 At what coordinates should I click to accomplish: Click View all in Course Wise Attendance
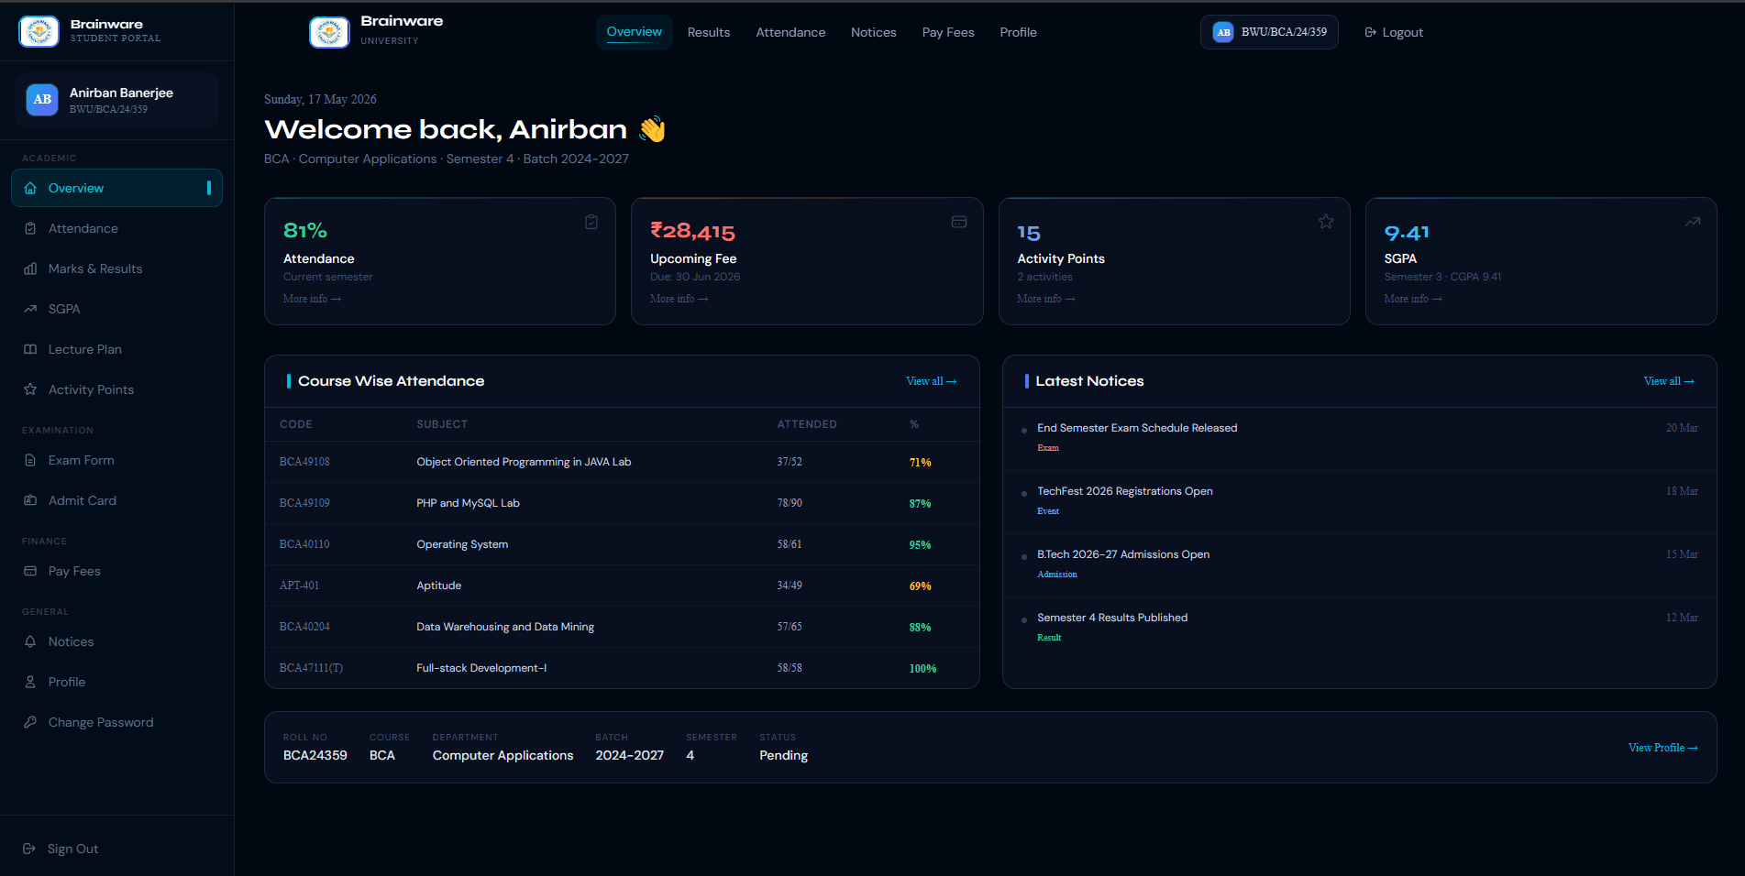tap(932, 381)
